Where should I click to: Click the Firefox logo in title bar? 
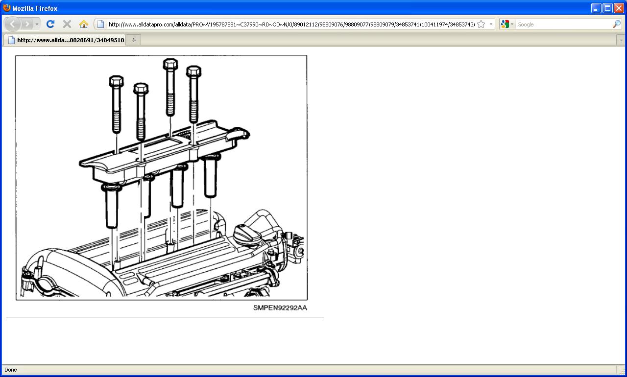click(x=7, y=8)
